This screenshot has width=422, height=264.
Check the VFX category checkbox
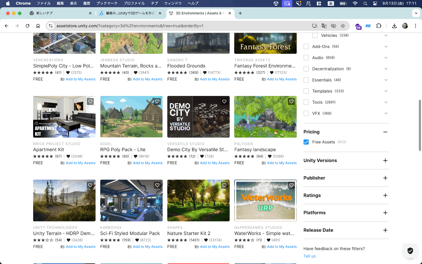pyautogui.click(x=306, y=113)
